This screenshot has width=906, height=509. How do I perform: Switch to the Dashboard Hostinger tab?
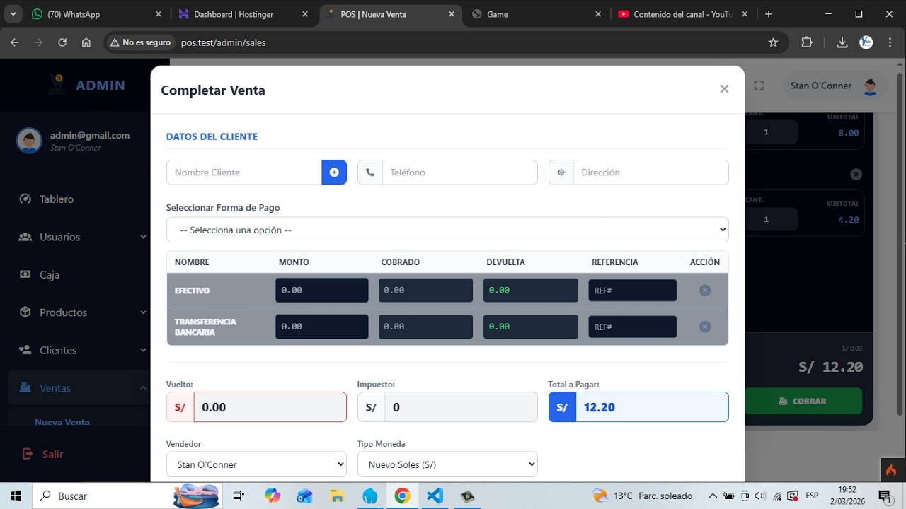243,14
